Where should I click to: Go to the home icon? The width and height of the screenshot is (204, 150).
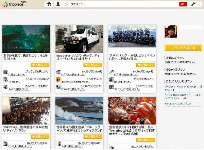tap(49, 4)
